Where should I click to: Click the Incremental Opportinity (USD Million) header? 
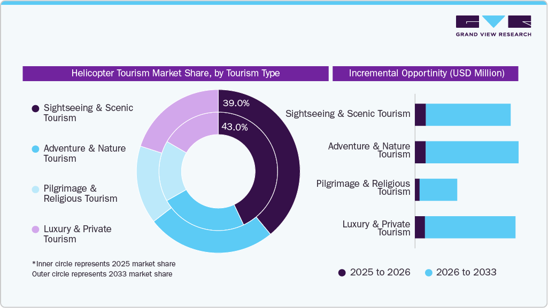tap(426, 73)
